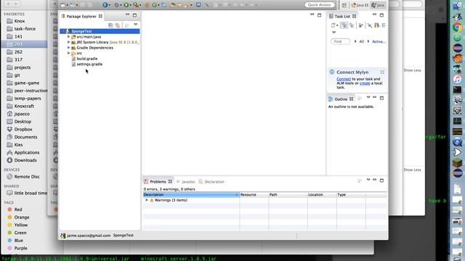
Task: Select the Task List tab
Action: click(342, 16)
